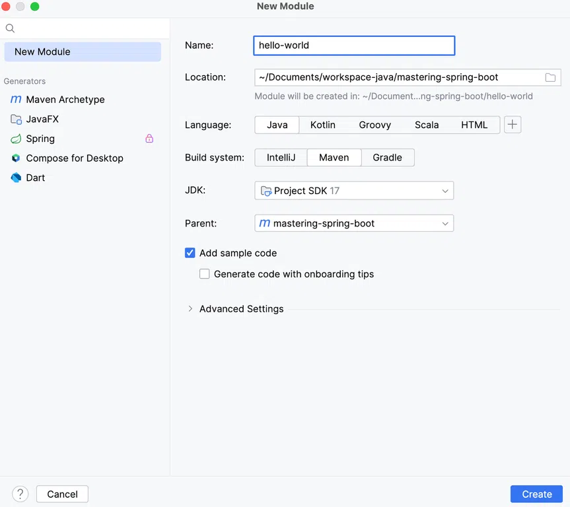Select New Module in the sidebar
Viewport: 570px width, 507px height.
83,51
